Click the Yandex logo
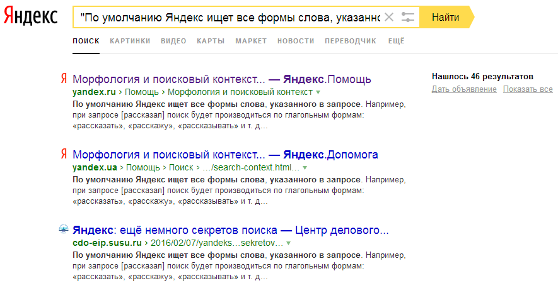558x288 pixels. pyautogui.click(x=30, y=17)
